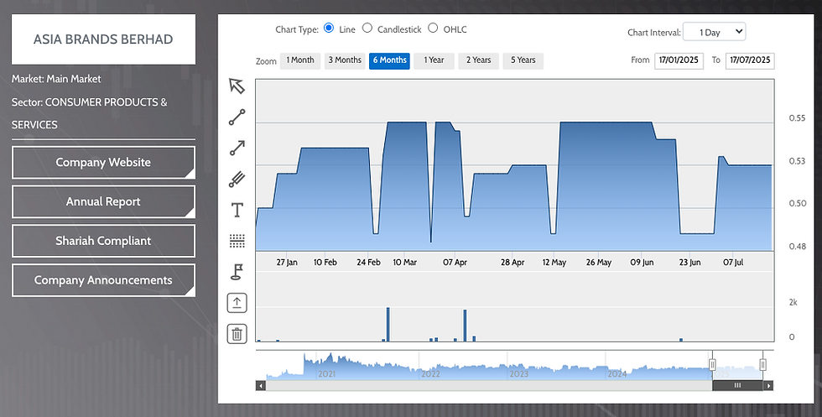822x417 pixels.
Task: Click the 2023 label in navigator
Action: [519, 374]
